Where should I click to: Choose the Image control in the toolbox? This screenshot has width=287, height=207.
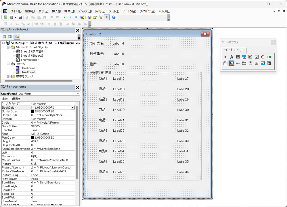[263, 63]
